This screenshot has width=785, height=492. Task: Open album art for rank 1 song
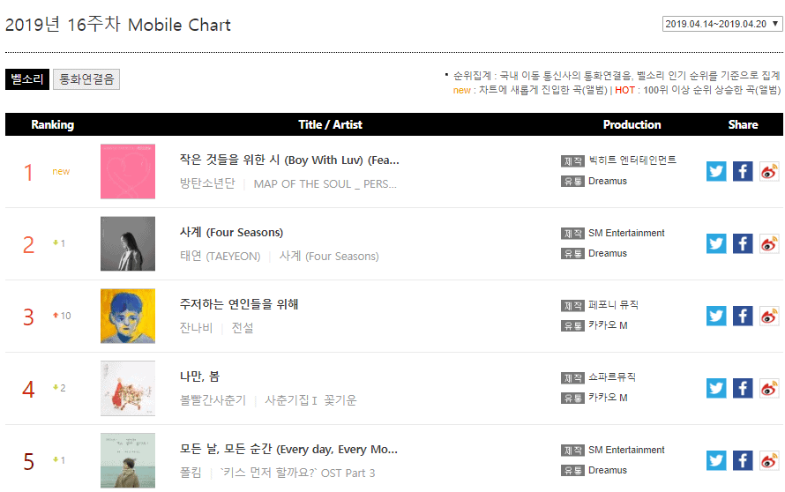pos(128,171)
